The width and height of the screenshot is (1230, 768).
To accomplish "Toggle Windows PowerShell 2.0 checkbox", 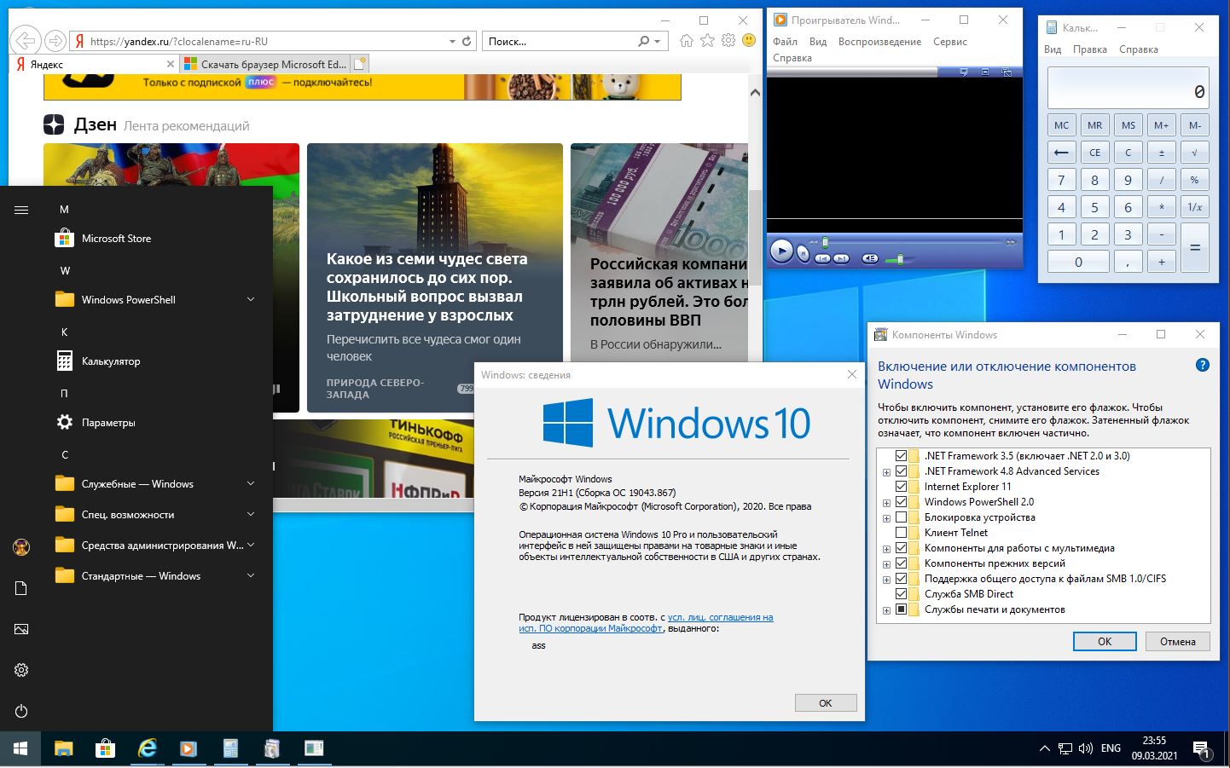I will (x=901, y=502).
